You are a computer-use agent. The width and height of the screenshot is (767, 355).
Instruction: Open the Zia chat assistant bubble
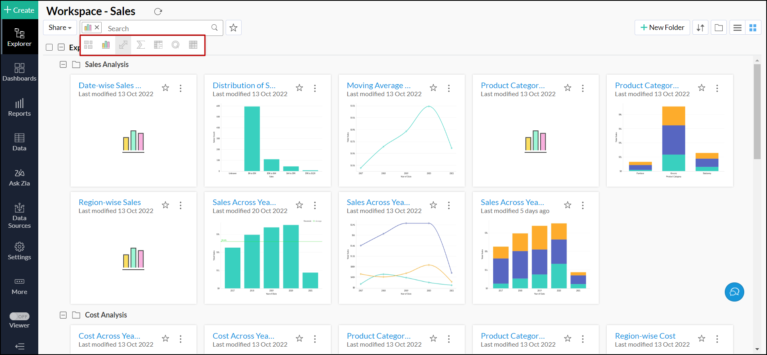tap(734, 292)
